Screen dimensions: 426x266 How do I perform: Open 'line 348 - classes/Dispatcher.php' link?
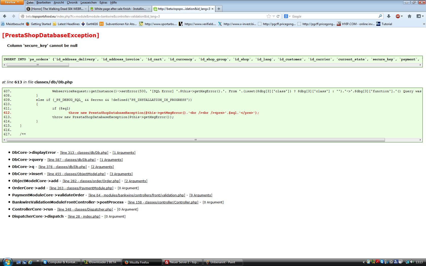(85, 210)
